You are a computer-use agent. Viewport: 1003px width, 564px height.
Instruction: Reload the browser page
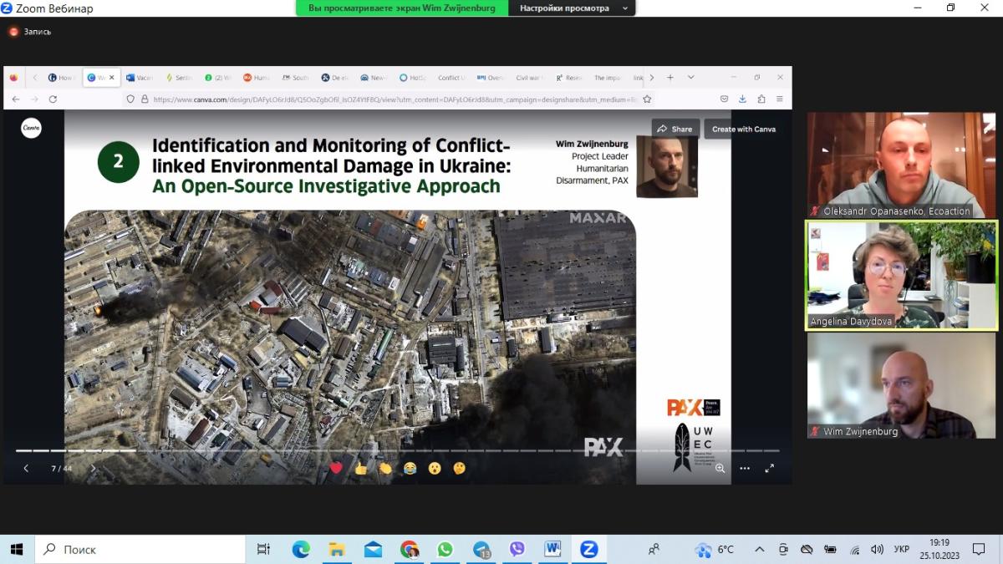pos(53,99)
